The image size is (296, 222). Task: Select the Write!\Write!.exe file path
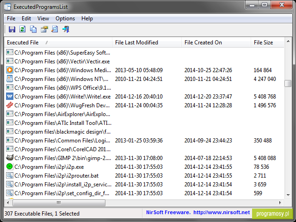[x=62, y=97]
